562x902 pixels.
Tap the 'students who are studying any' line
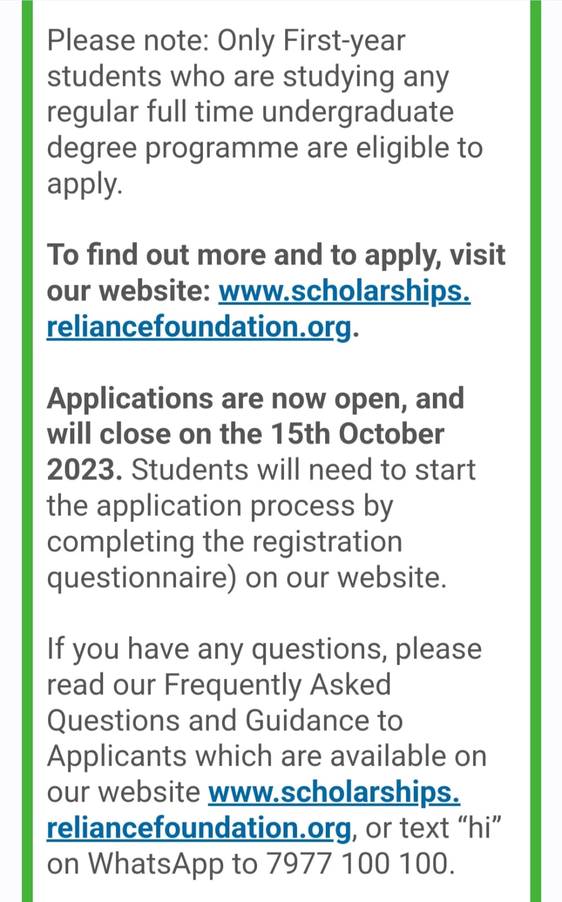(248, 77)
